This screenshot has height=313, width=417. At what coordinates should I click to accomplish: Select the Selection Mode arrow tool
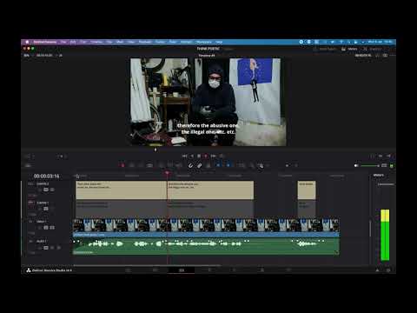[122, 165]
